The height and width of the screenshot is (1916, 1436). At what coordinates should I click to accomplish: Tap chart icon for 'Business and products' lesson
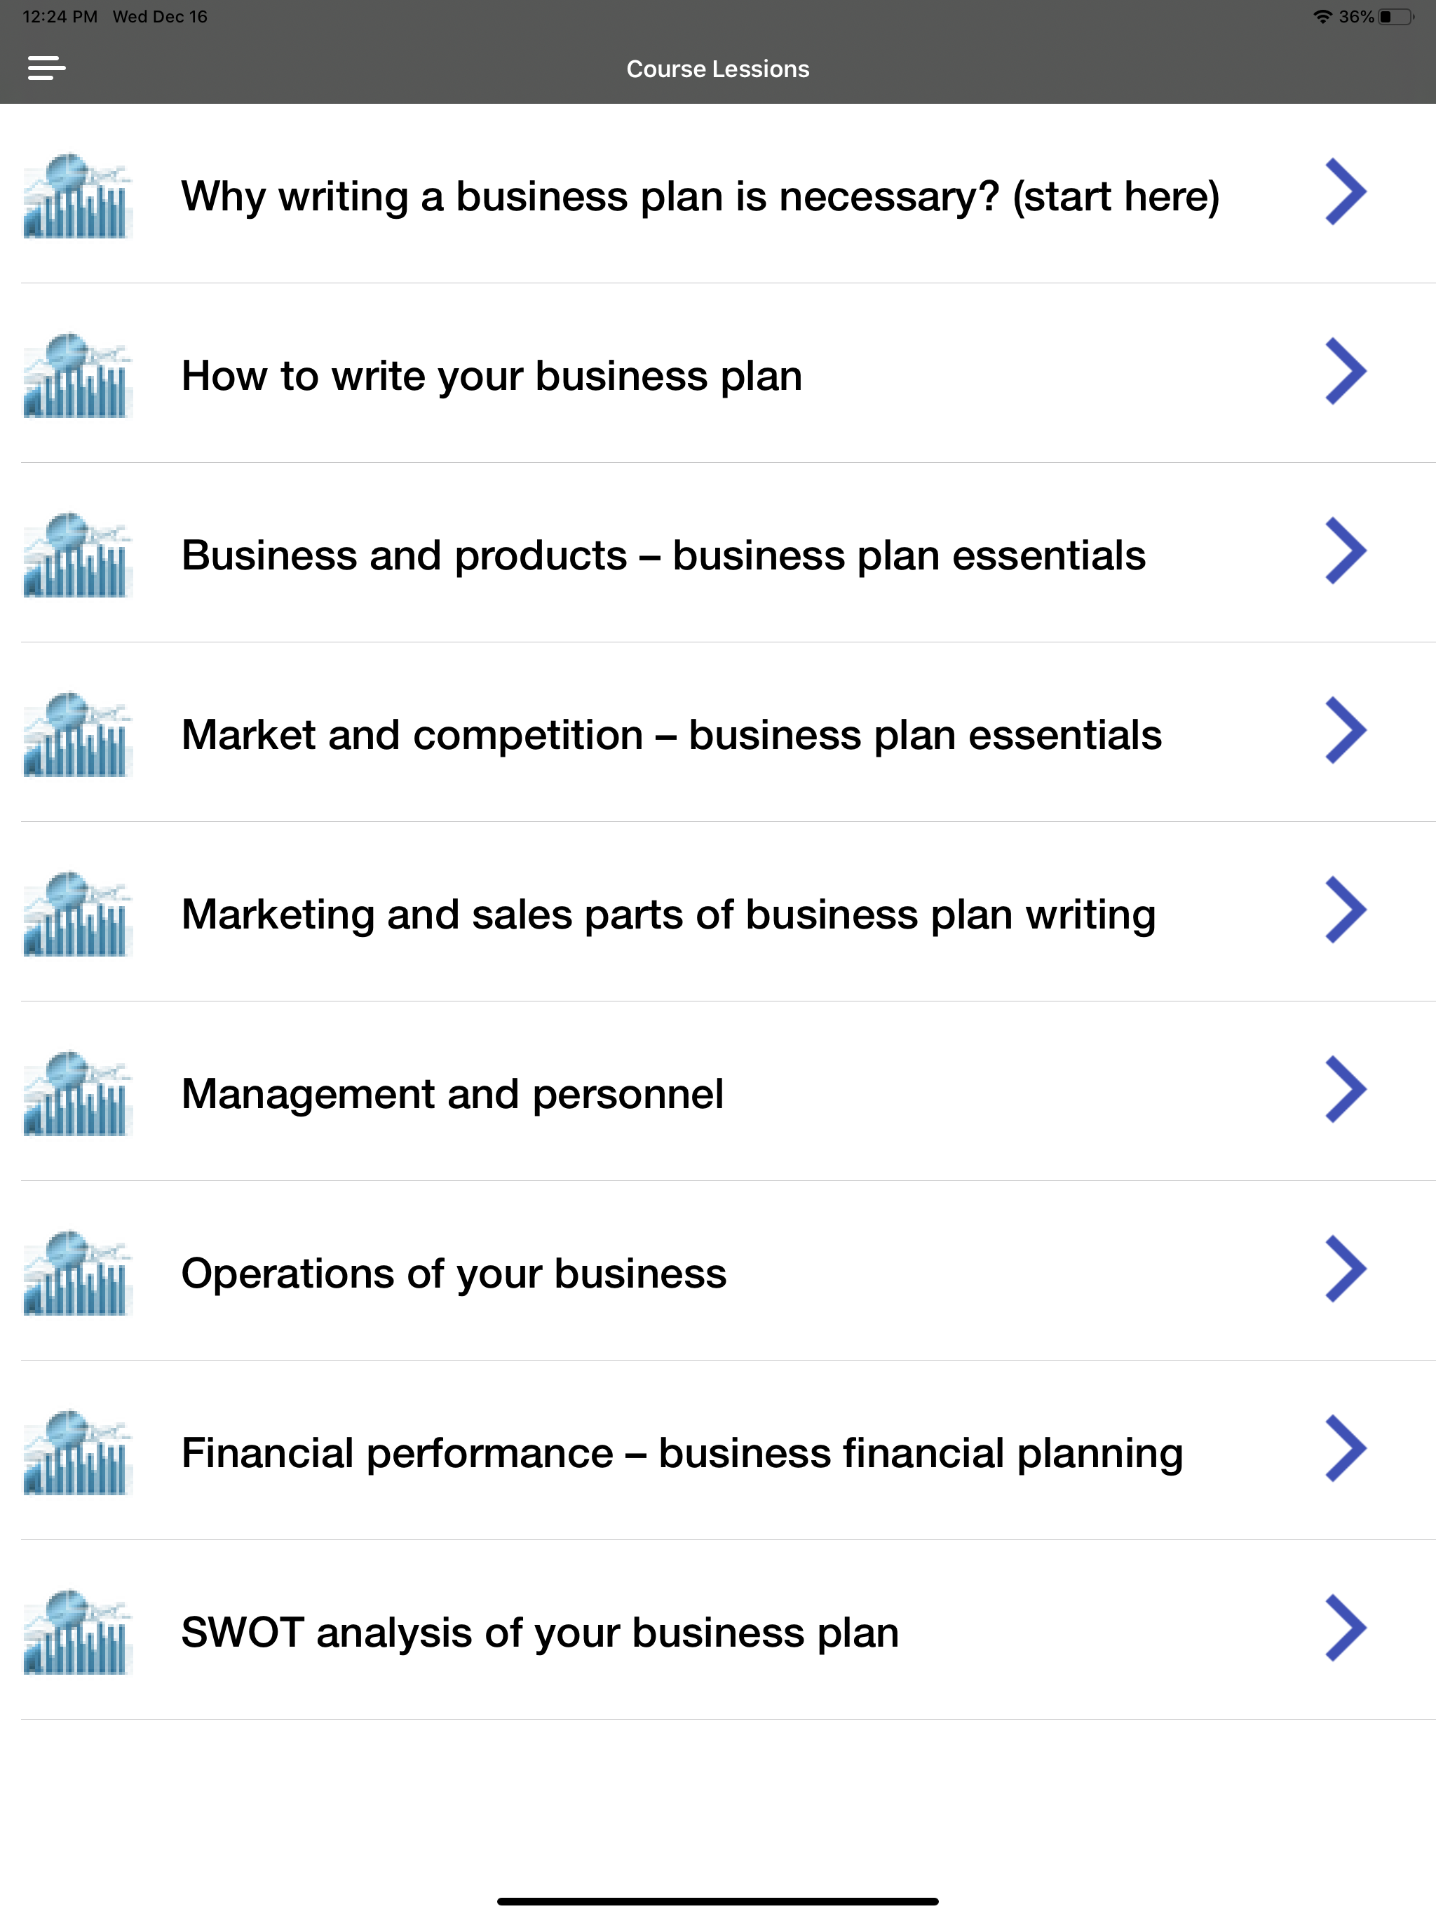point(77,554)
